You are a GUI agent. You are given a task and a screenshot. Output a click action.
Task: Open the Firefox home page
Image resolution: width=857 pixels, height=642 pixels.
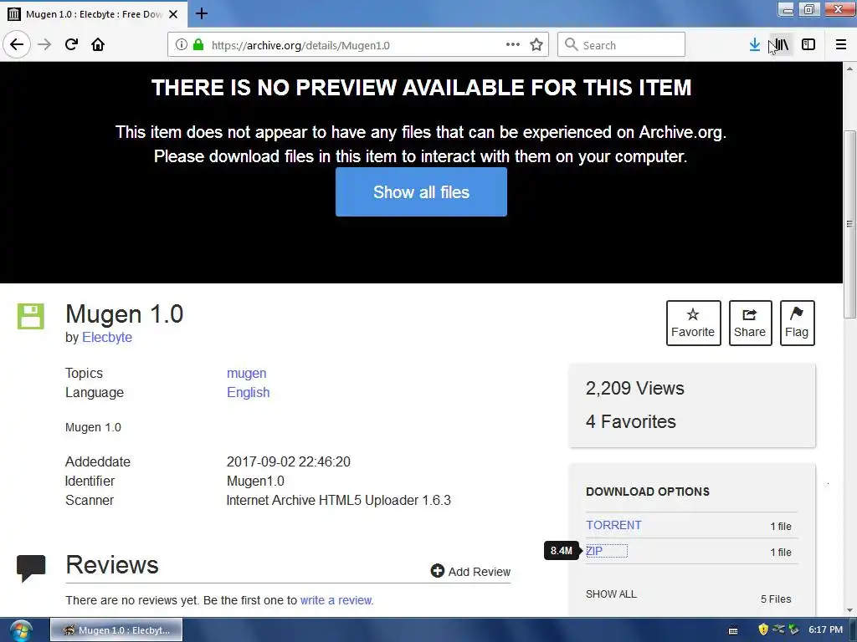coord(98,45)
